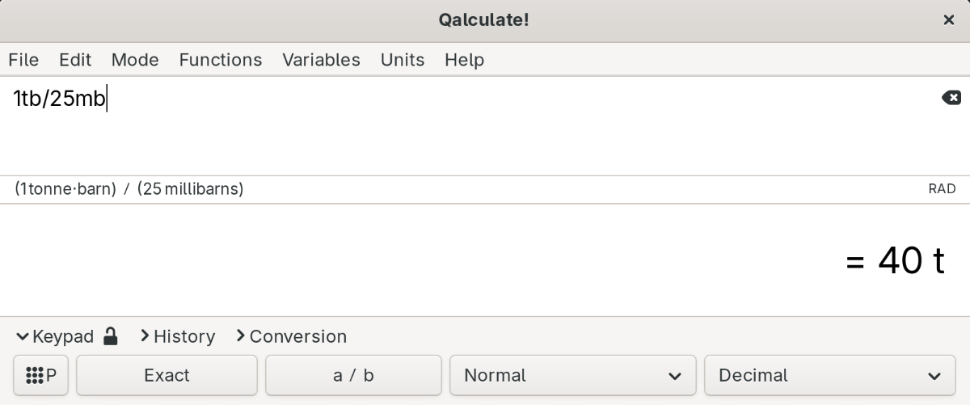Clear the expression with the backspace icon

pos(951,98)
